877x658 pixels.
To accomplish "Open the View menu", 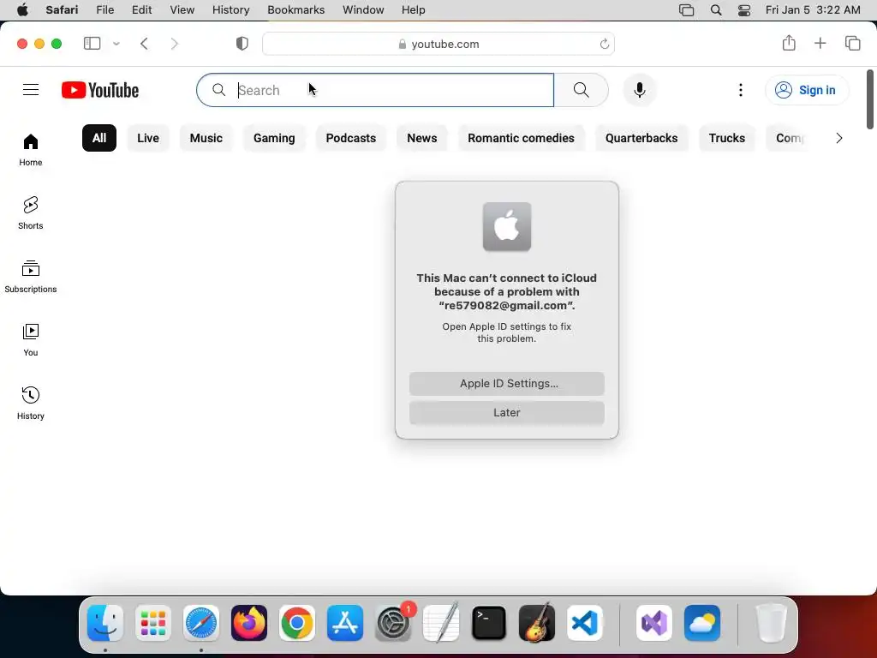I will [182, 10].
